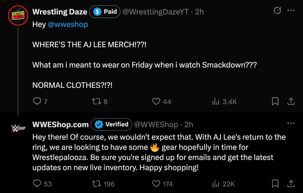Screen dimensions: 303x193
Task: Click the Grok actions icon on the tweet
Action: tap(277, 10)
